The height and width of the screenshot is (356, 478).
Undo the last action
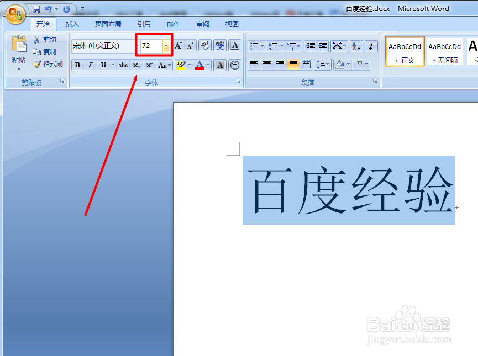[48, 9]
